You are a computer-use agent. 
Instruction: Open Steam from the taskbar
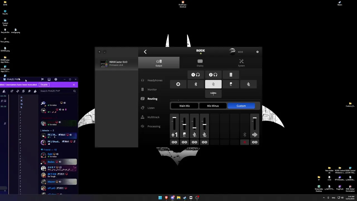(185, 198)
